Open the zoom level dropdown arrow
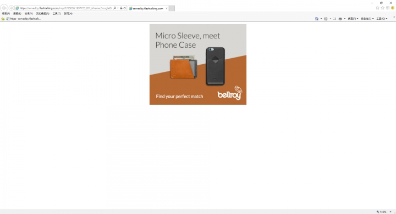Image resolution: width=396 pixels, height=214 pixels. [391, 212]
